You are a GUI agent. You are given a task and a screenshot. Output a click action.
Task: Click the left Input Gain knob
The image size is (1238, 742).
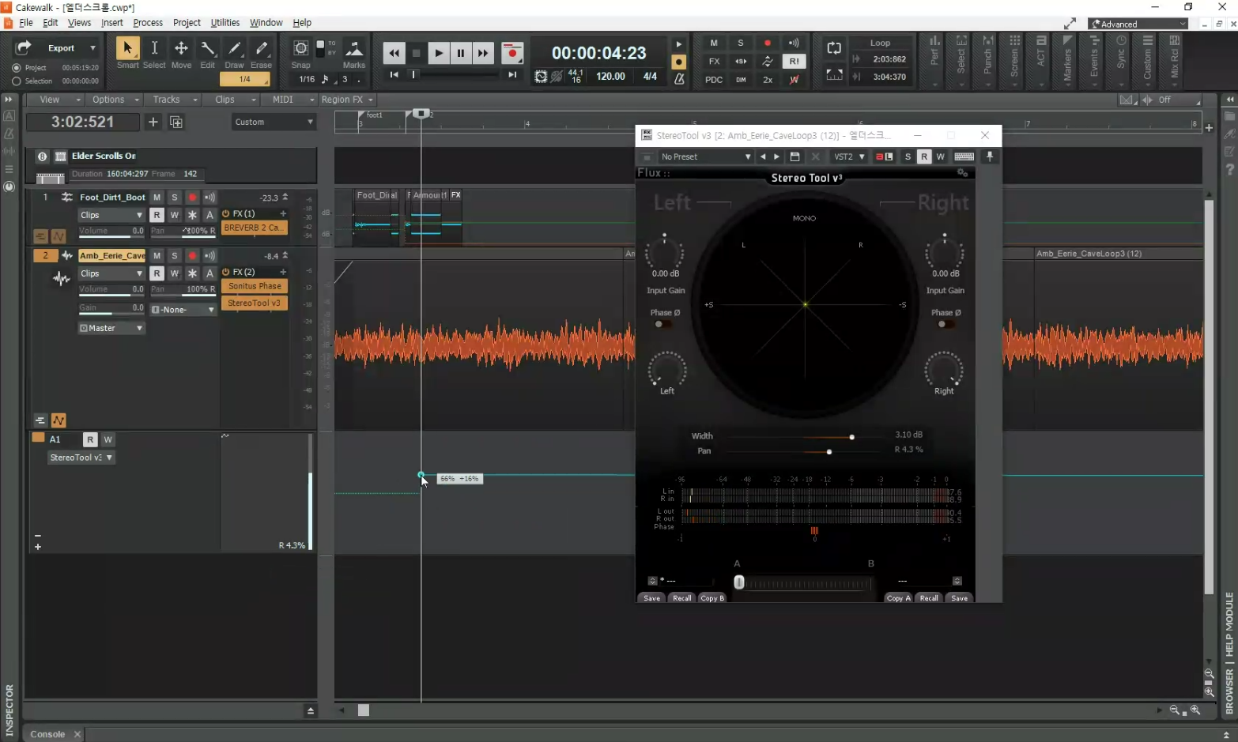click(x=665, y=254)
